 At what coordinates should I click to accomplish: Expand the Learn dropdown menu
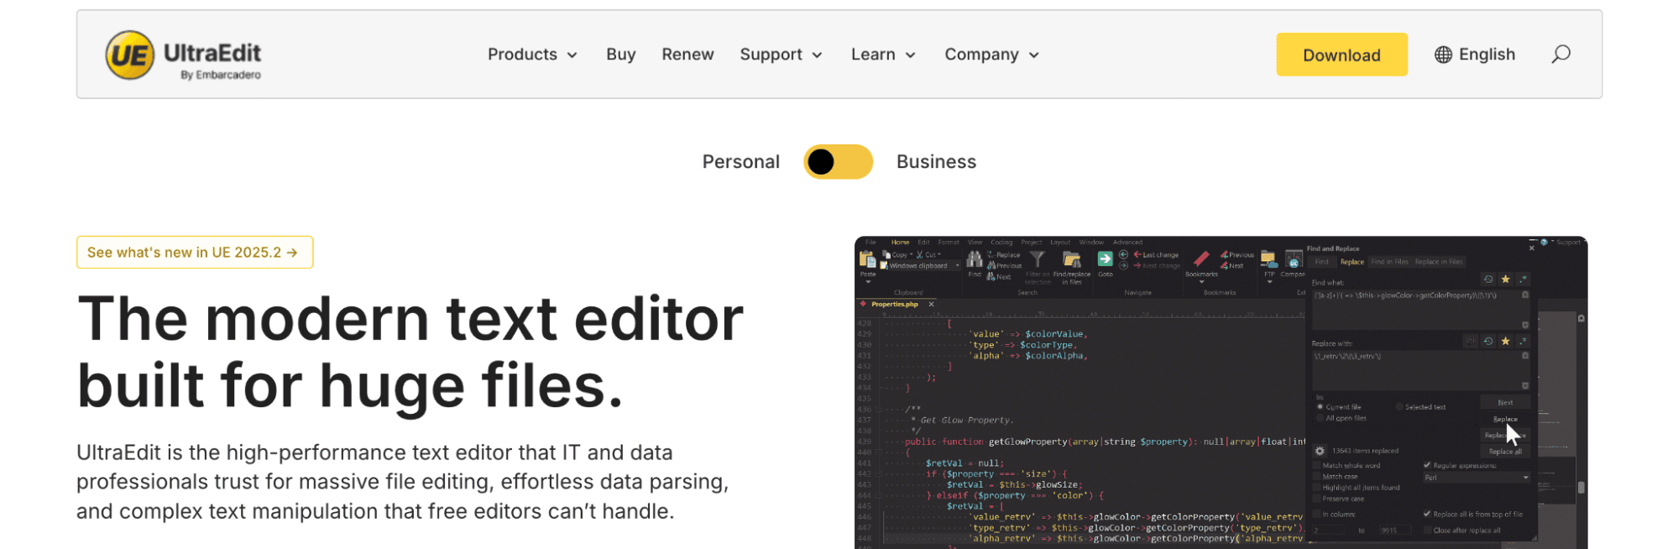(x=883, y=55)
